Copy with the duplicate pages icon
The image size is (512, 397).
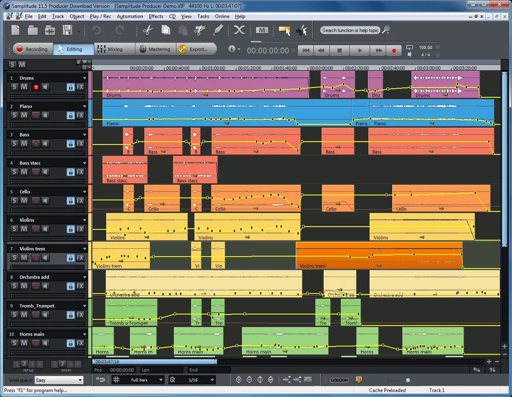[166, 30]
